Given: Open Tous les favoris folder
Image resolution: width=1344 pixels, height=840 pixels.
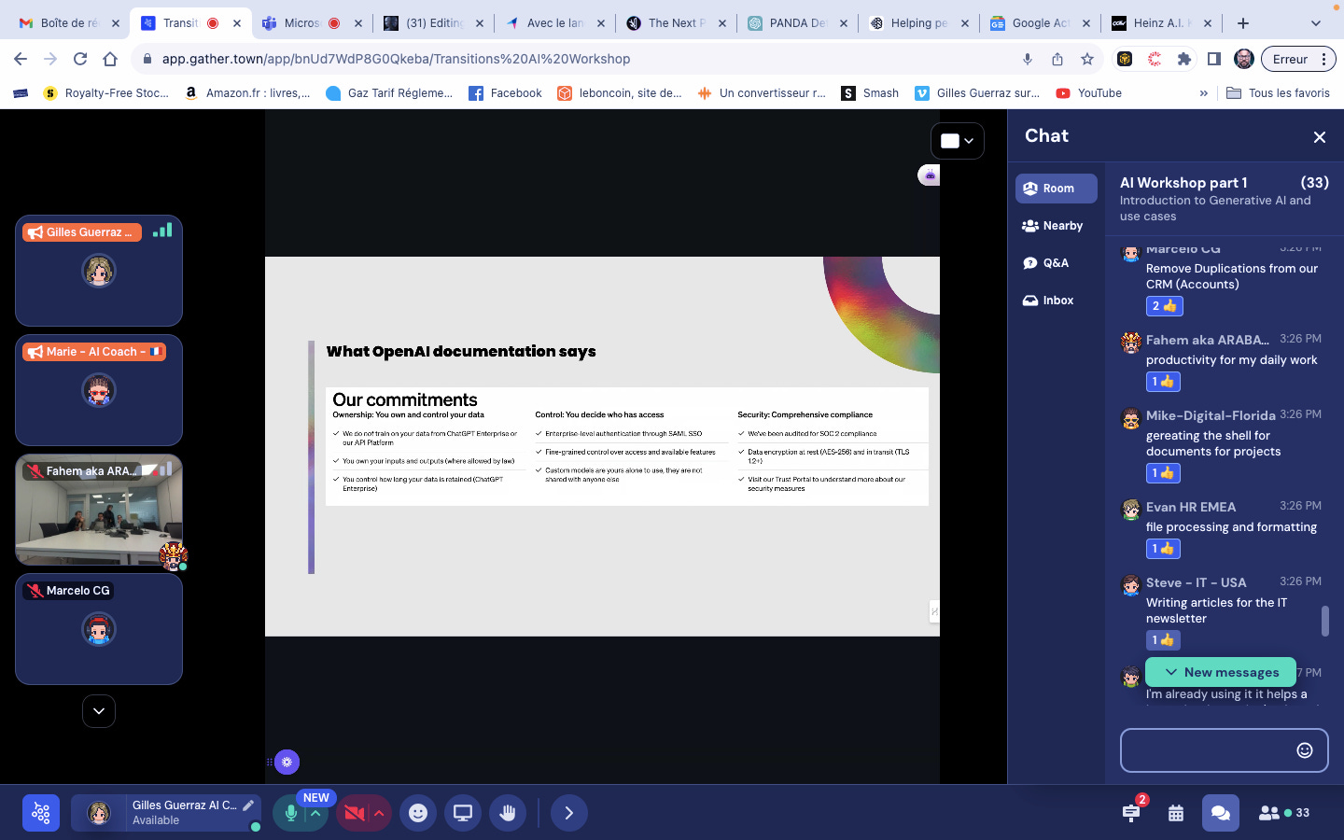Looking at the screenshot, I should [x=1278, y=93].
